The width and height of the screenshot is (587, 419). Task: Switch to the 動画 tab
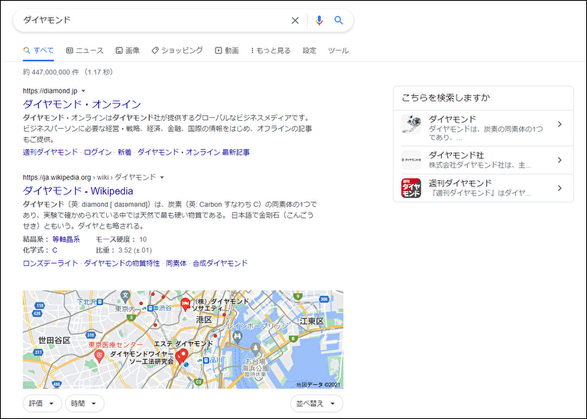227,51
